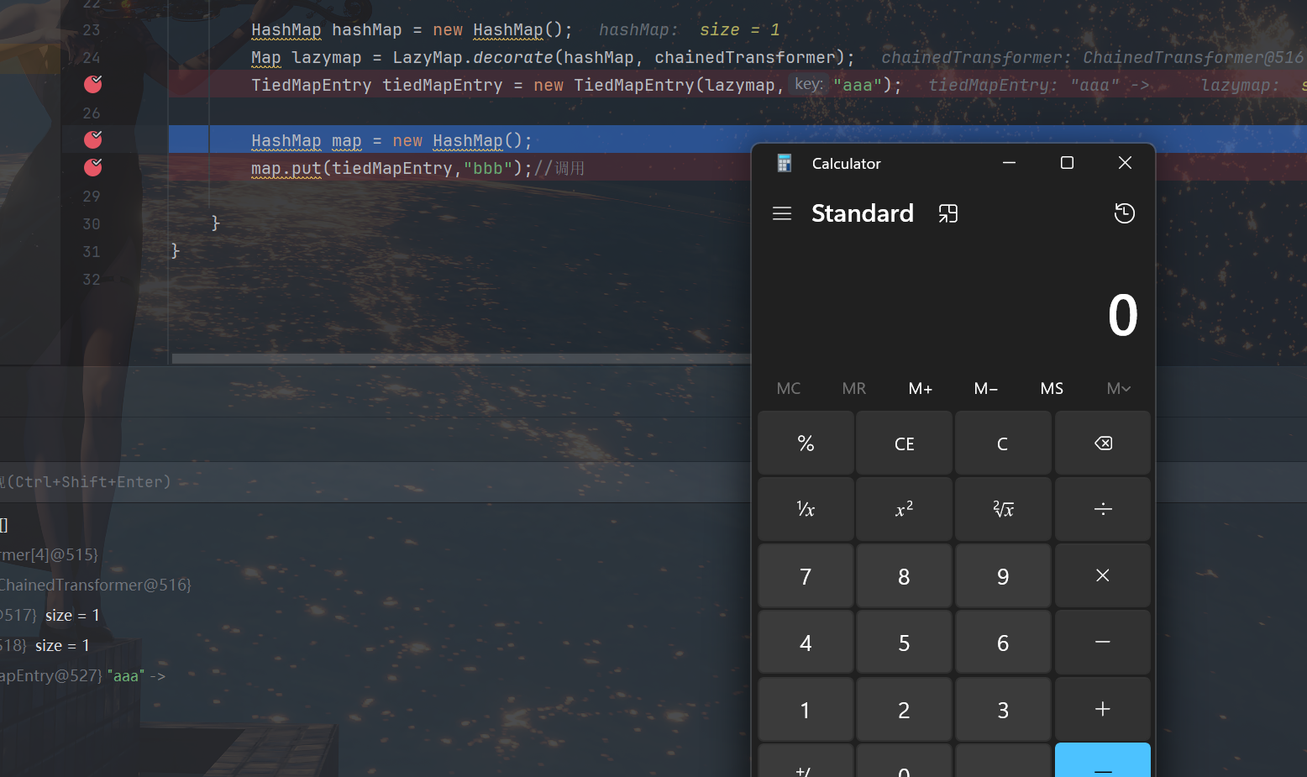This screenshot has height=777, width=1307.
Task: Disable breakpoint on HashMap map line
Action: coord(93,139)
